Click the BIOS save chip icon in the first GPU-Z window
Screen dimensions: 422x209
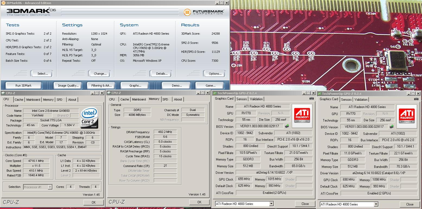[287, 126]
